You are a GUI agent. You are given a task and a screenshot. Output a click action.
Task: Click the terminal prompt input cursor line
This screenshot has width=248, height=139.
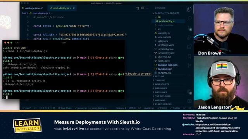(63, 97)
